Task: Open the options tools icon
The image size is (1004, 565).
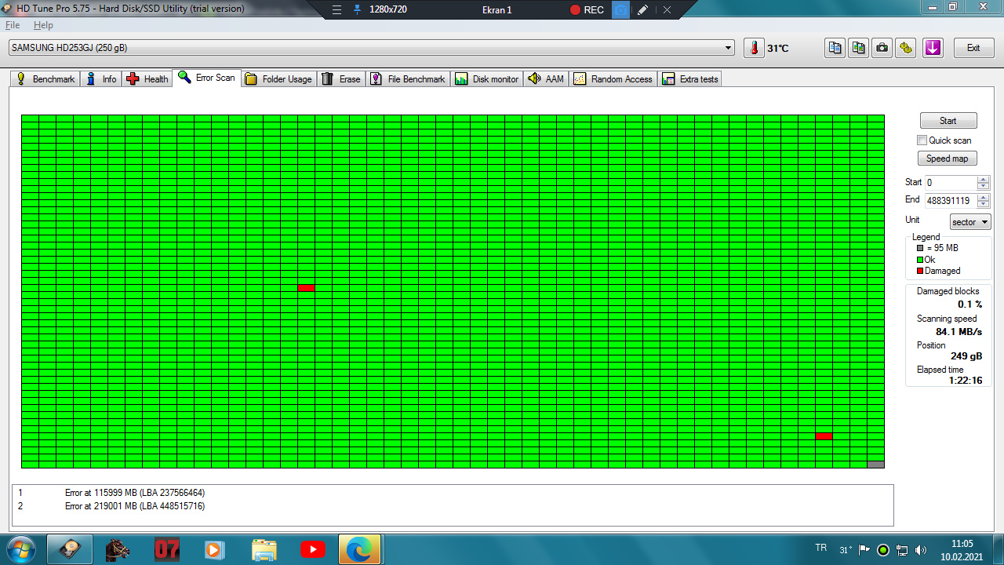Action: click(907, 48)
